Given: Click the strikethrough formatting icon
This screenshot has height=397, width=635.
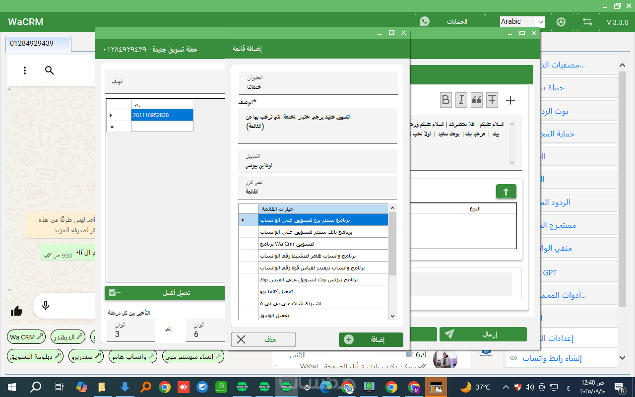Looking at the screenshot, I should tap(492, 100).
